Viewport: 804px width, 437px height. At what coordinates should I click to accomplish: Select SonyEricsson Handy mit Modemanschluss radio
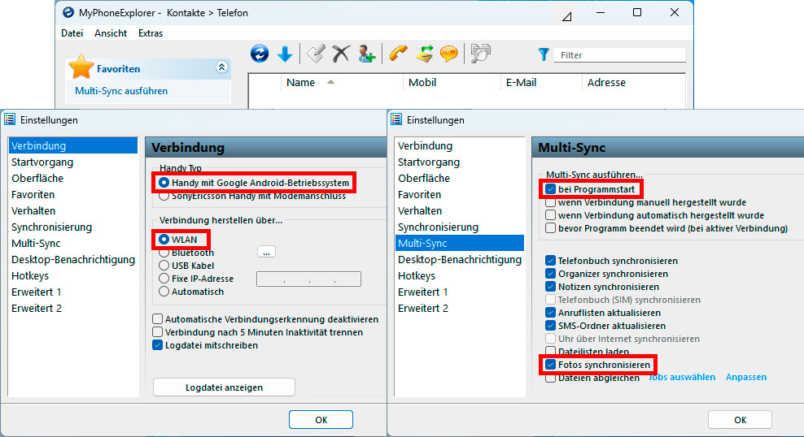(164, 196)
